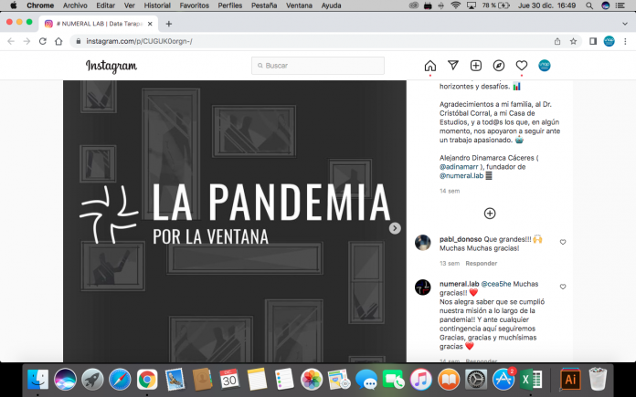
Task: Open the Apple menu
Action: 14,5
